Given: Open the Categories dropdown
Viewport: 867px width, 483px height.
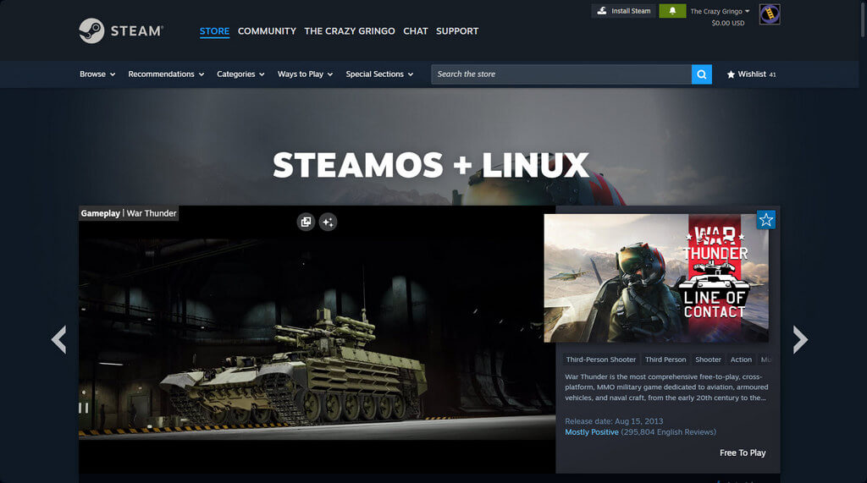Looking at the screenshot, I should click(x=240, y=74).
